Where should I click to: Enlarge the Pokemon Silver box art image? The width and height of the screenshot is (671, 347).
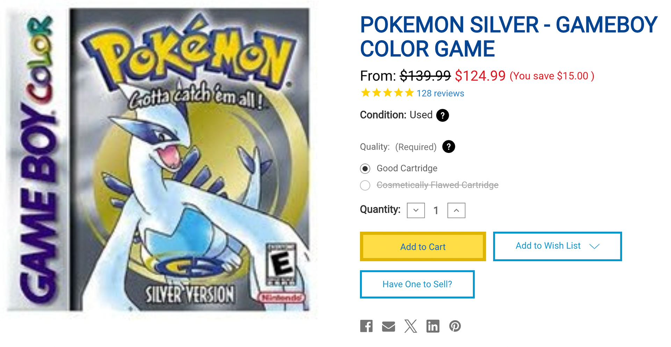coord(161,159)
